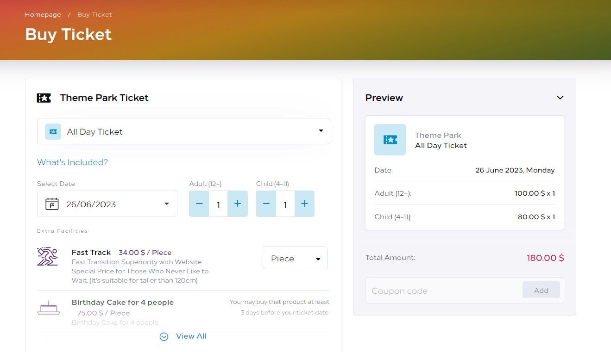Open the Select Date dropdown
The image size is (611, 352).
coord(107,204)
